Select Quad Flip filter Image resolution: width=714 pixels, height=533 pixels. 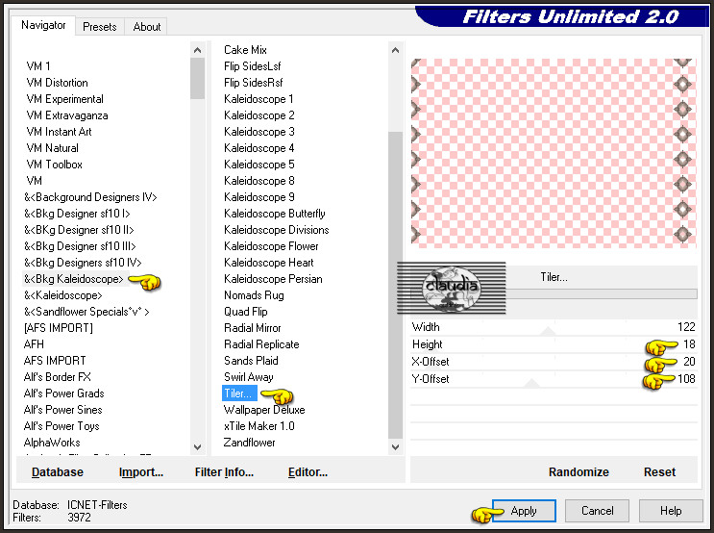[x=245, y=312]
